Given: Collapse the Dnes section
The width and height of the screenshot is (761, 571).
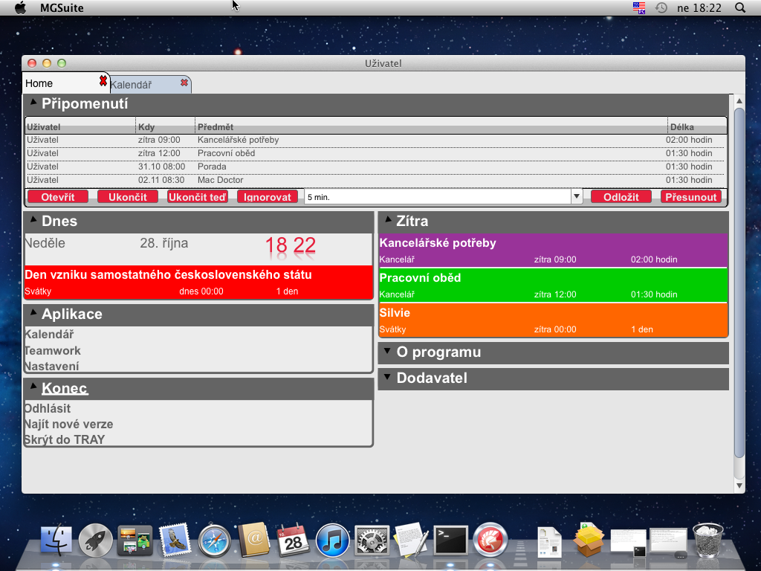Looking at the screenshot, I should [x=33, y=219].
